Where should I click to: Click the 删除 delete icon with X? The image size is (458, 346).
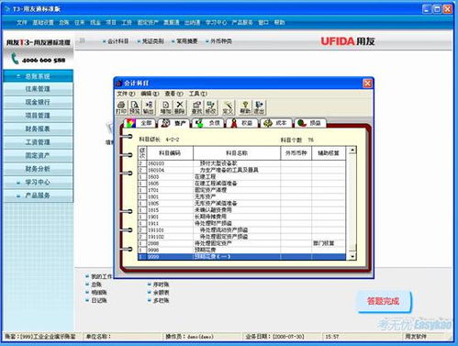pyautogui.click(x=180, y=107)
